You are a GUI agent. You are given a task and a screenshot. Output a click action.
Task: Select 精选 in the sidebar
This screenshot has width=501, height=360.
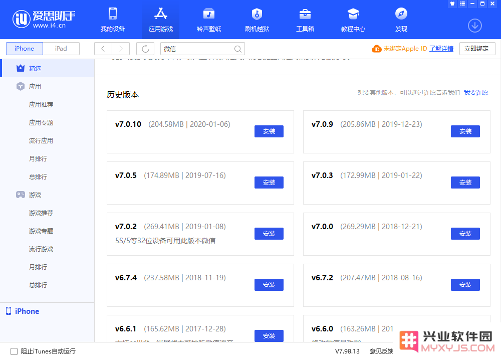47,68
